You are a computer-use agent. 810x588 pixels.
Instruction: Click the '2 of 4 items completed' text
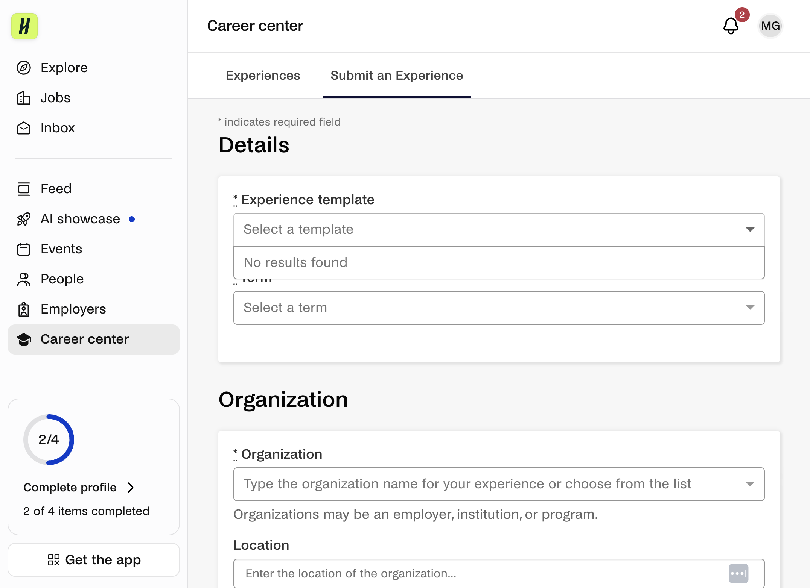click(86, 511)
